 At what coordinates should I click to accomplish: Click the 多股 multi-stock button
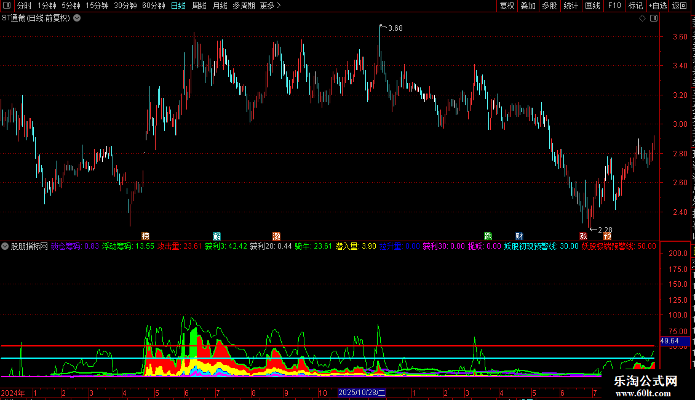pyautogui.click(x=549, y=6)
